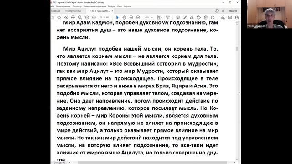Select the arrow selection tool
The width and height of the screenshot is (292, 164).
(117, 17)
